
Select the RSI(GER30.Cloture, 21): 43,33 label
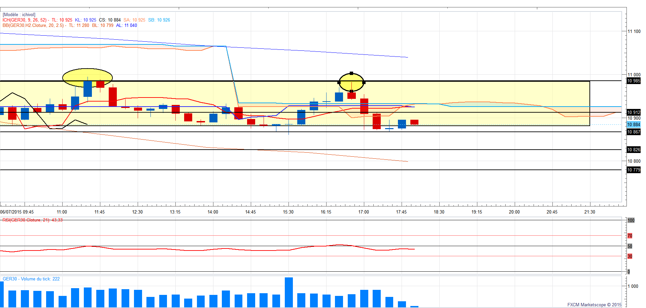(33, 220)
